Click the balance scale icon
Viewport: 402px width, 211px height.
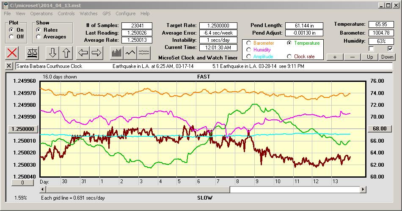(31, 53)
